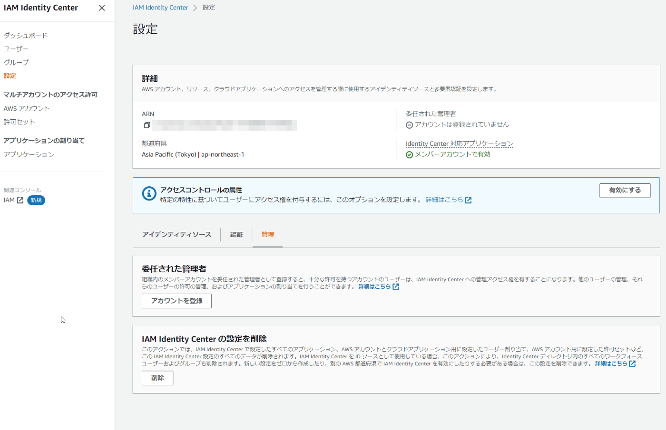
Task: Click the アプリケーションの割り当て sidebar heading
Action: [x=44, y=141]
